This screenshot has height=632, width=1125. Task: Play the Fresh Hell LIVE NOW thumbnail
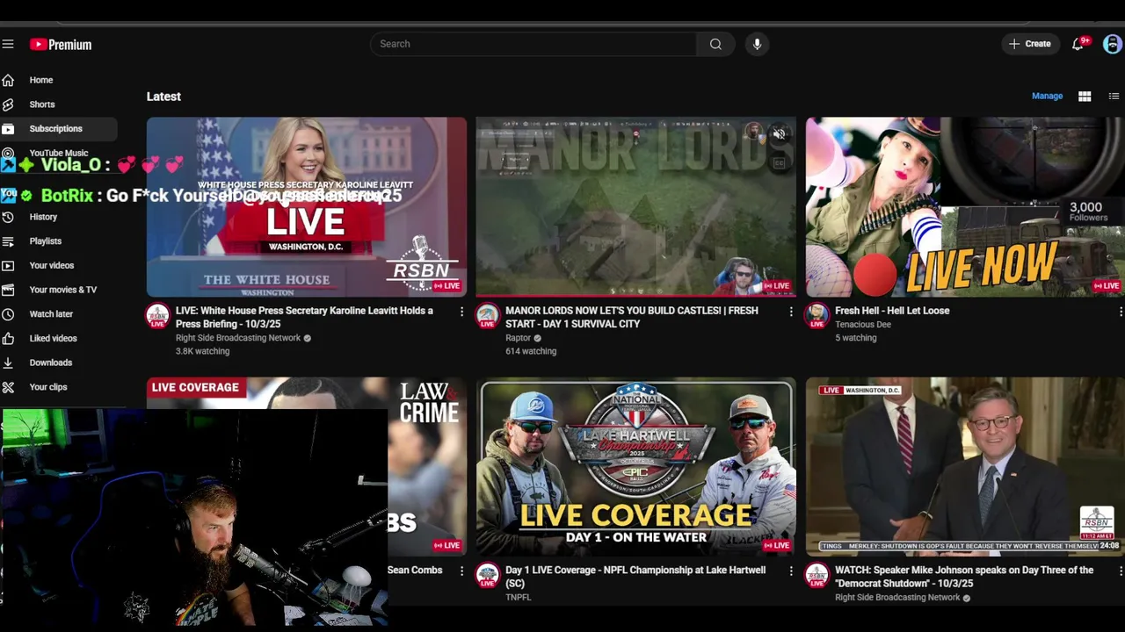[x=965, y=207]
